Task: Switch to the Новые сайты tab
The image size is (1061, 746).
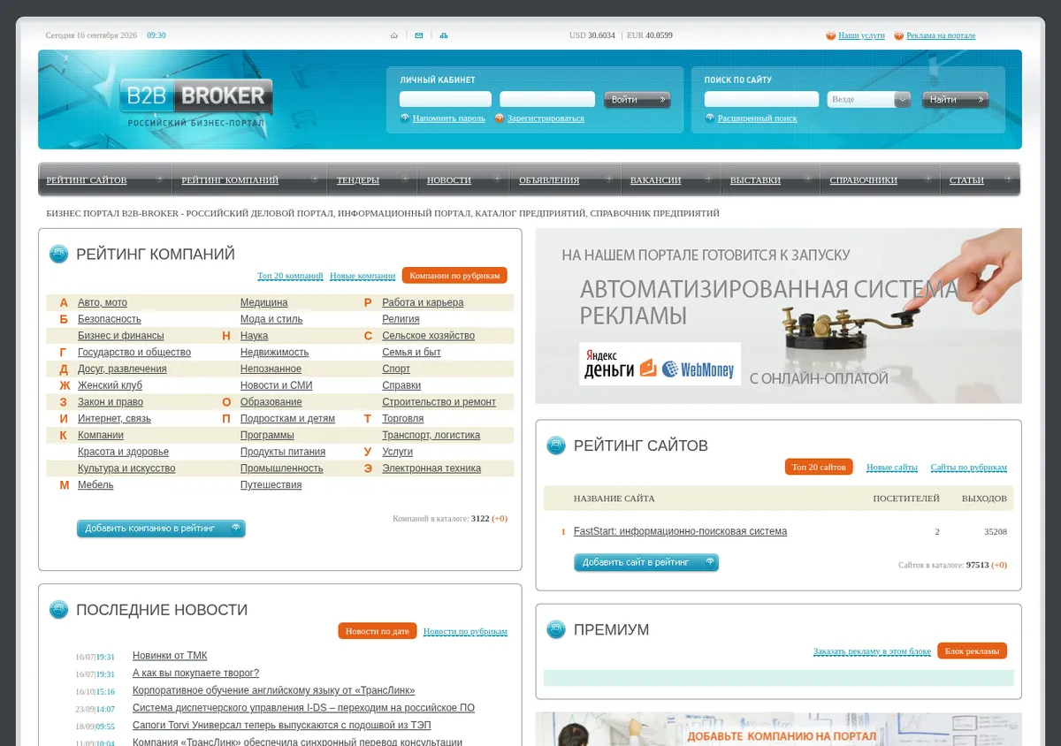Action: [892, 468]
